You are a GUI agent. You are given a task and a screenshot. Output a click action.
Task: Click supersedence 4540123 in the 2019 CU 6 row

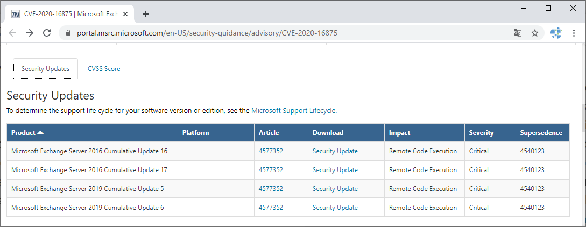pos(532,207)
